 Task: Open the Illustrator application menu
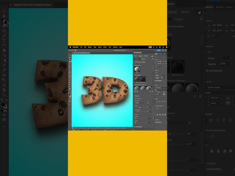76,47
